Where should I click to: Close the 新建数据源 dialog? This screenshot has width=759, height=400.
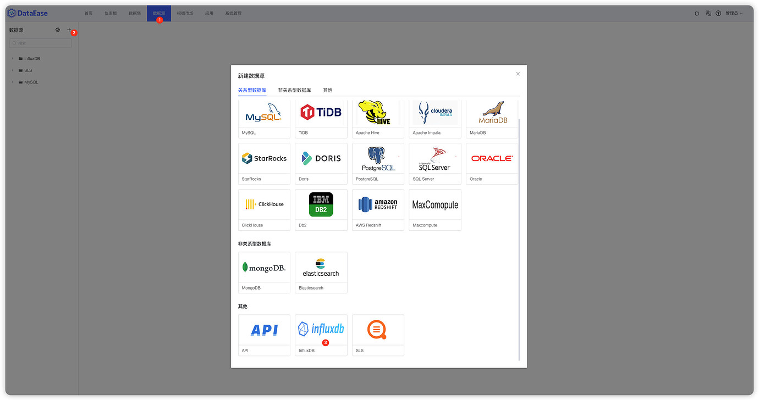point(518,74)
